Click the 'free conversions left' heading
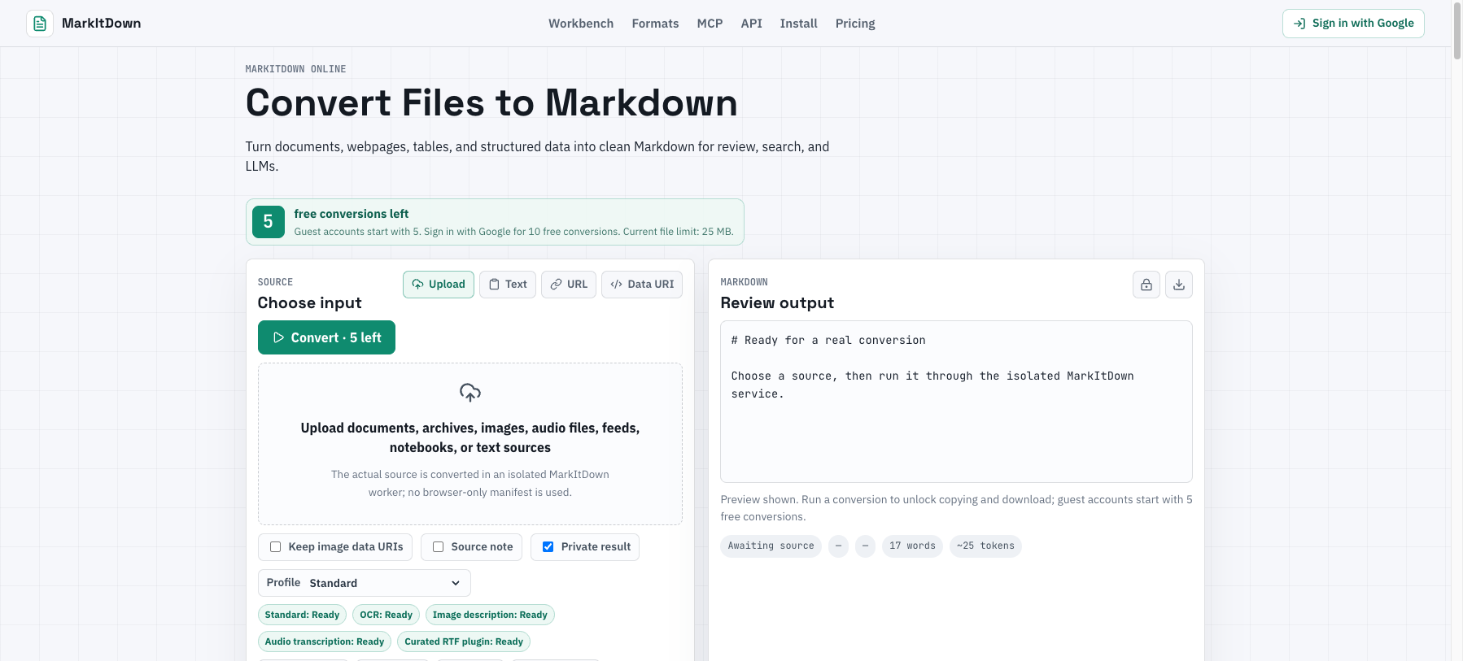The image size is (1463, 661). pos(352,214)
